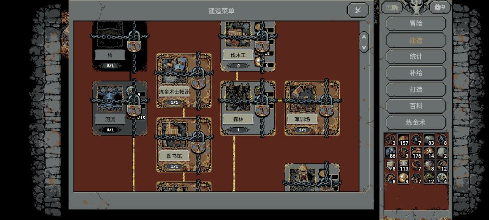Open the 统计 menu
This screenshot has height=220, width=489.
[416, 57]
